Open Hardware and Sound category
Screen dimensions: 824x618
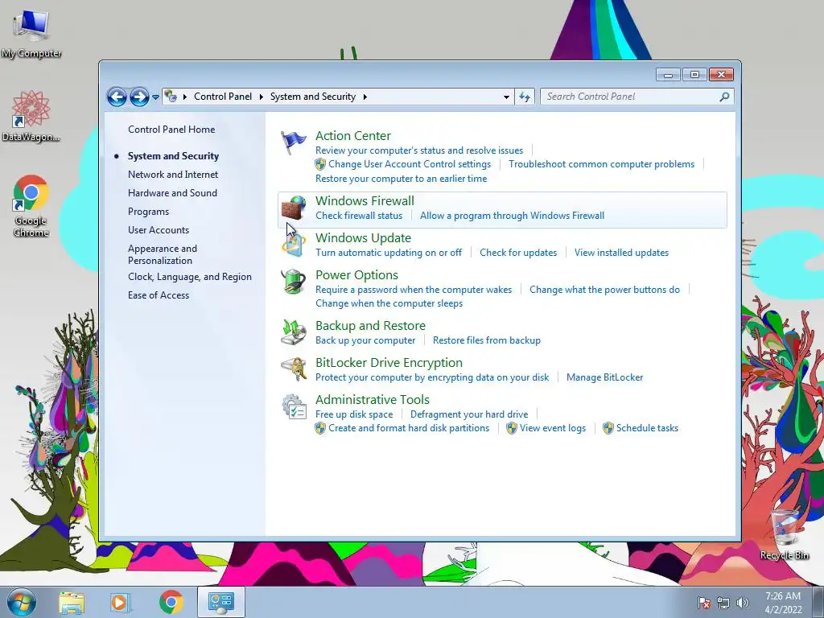(x=172, y=193)
